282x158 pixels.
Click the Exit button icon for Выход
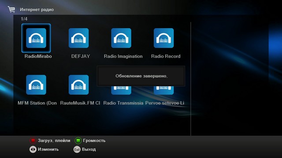coord(77,149)
